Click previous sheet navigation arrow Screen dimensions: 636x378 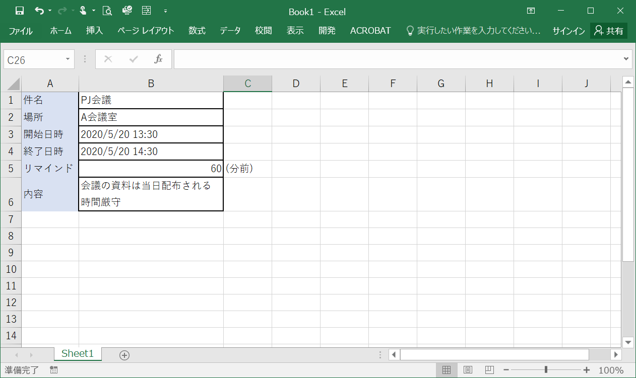coord(17,355)
